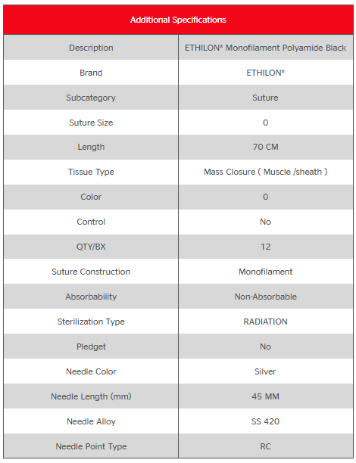Click the Sterilization Type value RADIATION

(x=266, y=322)
